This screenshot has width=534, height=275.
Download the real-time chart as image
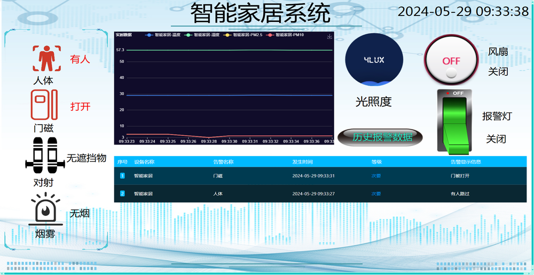329,36
